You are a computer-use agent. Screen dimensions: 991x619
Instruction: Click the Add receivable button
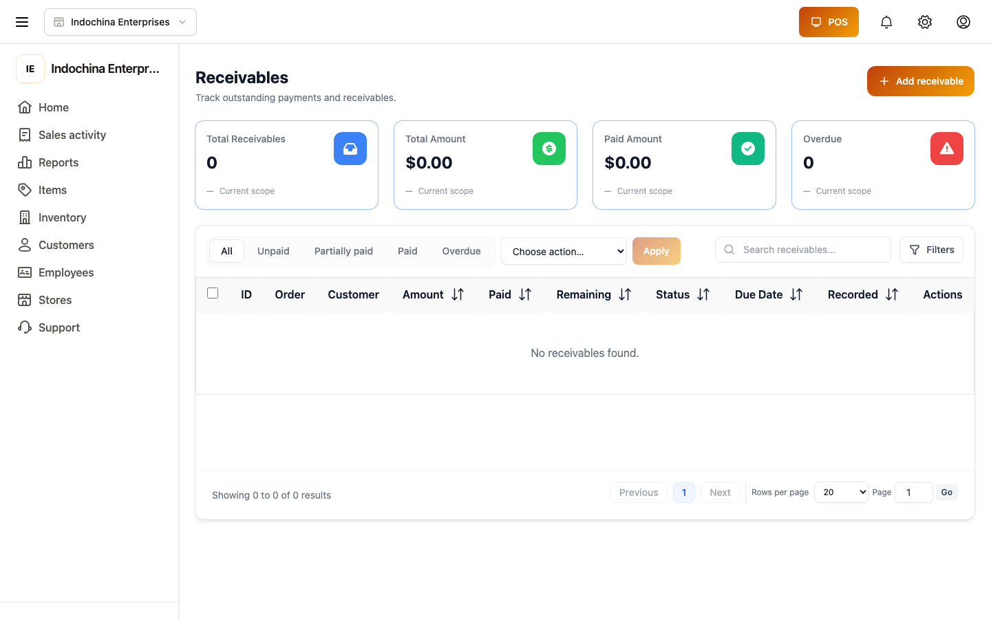point(921,81)
